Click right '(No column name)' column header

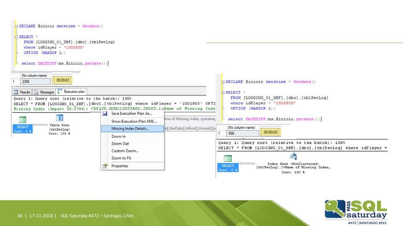pyautogui.click(x=242, y=128)
